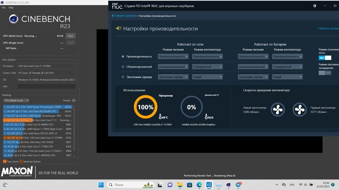Open the CPU (Multi Core) ranking dropdown
Screen dimensions: 339x190
click(16, 100)
